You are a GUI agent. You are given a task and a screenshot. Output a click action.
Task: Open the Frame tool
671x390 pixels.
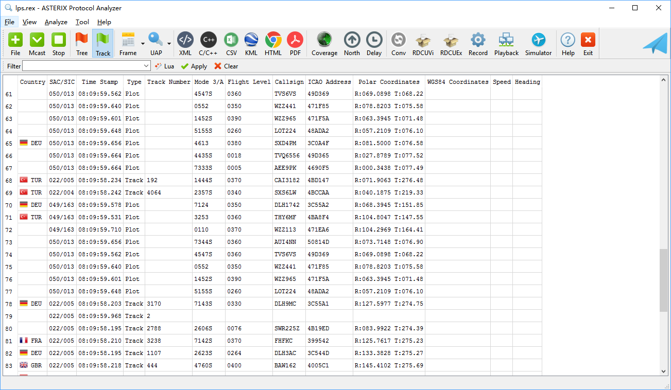click(128, 44)
